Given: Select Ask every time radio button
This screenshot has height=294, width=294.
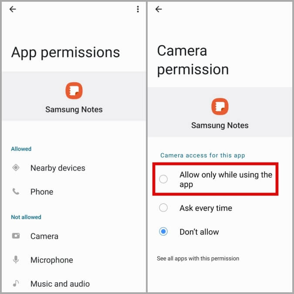Looking at the screenshot, I should 163,208.
